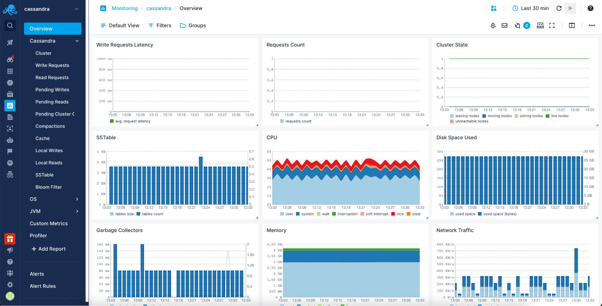Open the Compactions report
The height and width of the screenshot is (306, 602).
pos(50,126)
